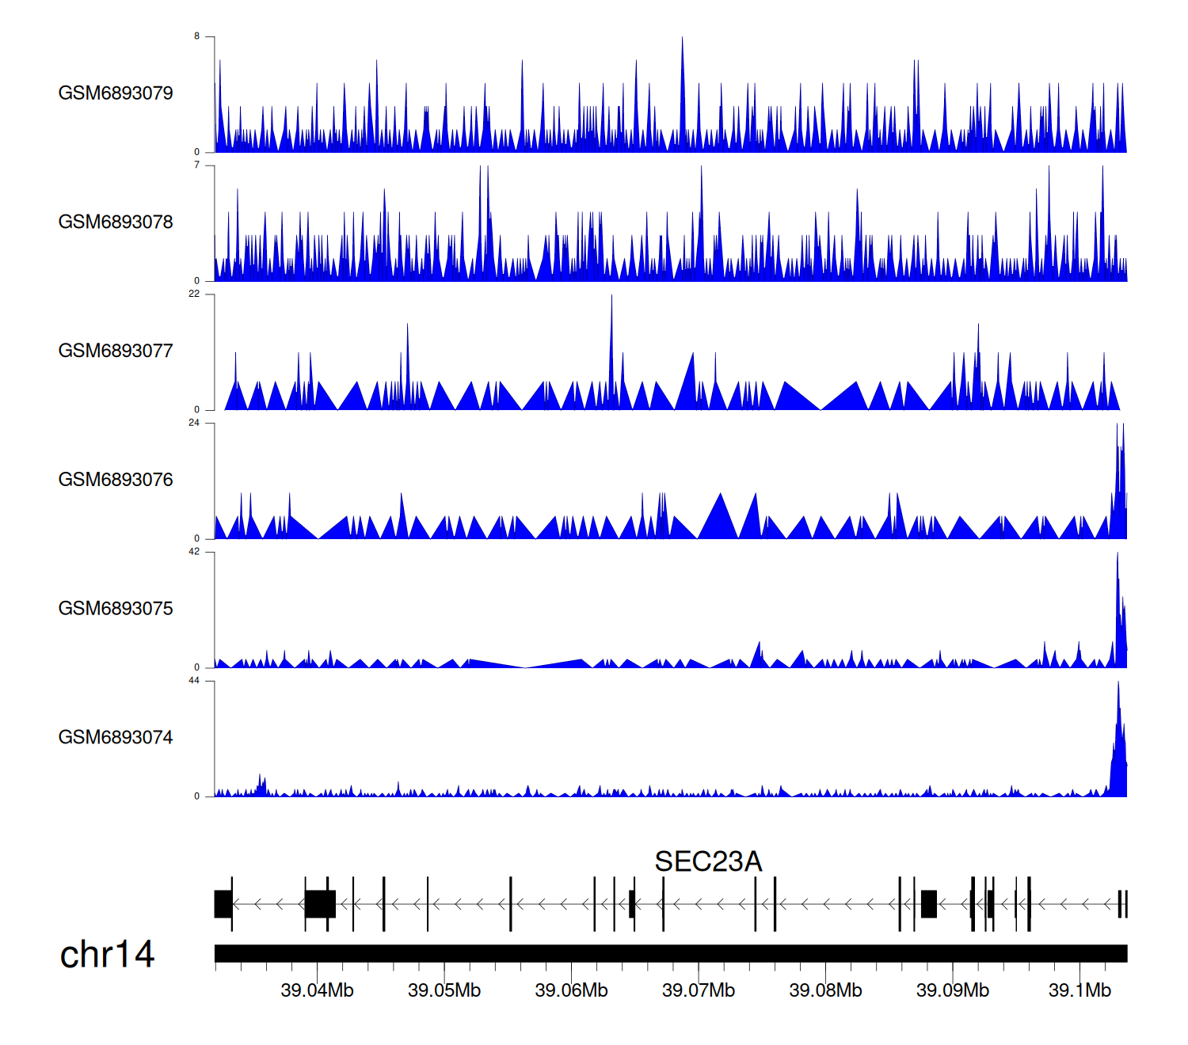
Task: Click the 39.05Mb axis tick label
Action: [x=444, y=990]
